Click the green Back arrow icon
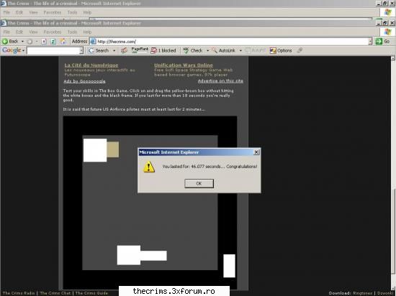 click(5, 42)
